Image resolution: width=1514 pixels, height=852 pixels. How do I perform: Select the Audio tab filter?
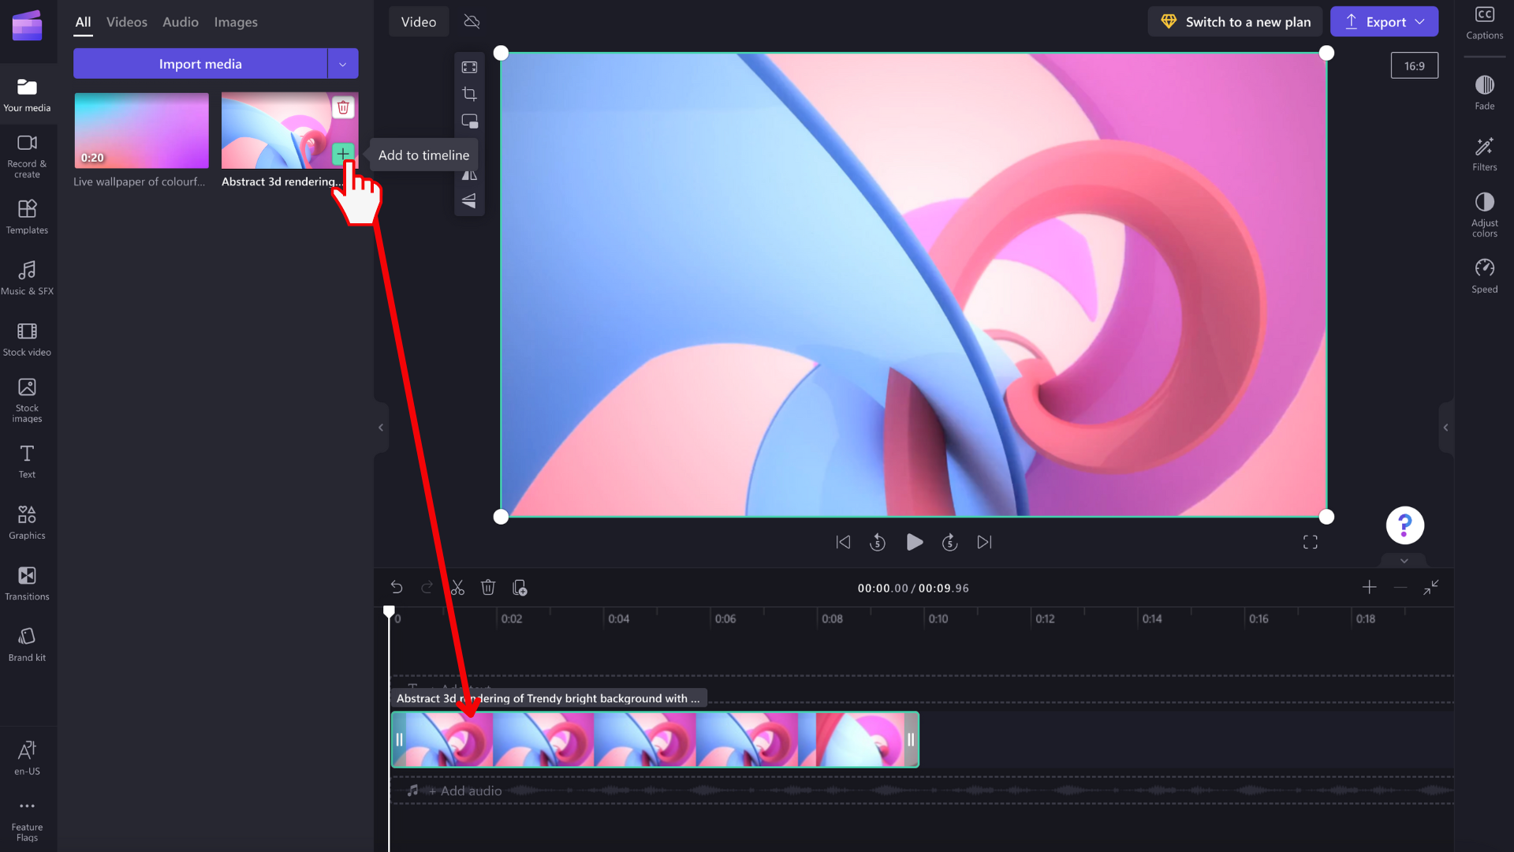coord(179,21)
